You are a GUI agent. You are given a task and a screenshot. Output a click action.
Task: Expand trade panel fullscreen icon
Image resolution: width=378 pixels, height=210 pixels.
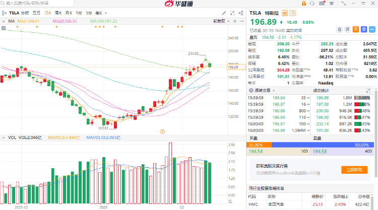point(368,91)
